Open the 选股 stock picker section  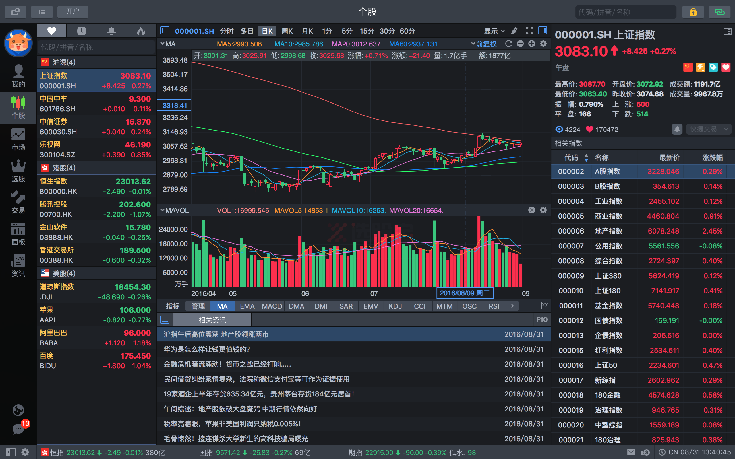(x=18, y=171)
